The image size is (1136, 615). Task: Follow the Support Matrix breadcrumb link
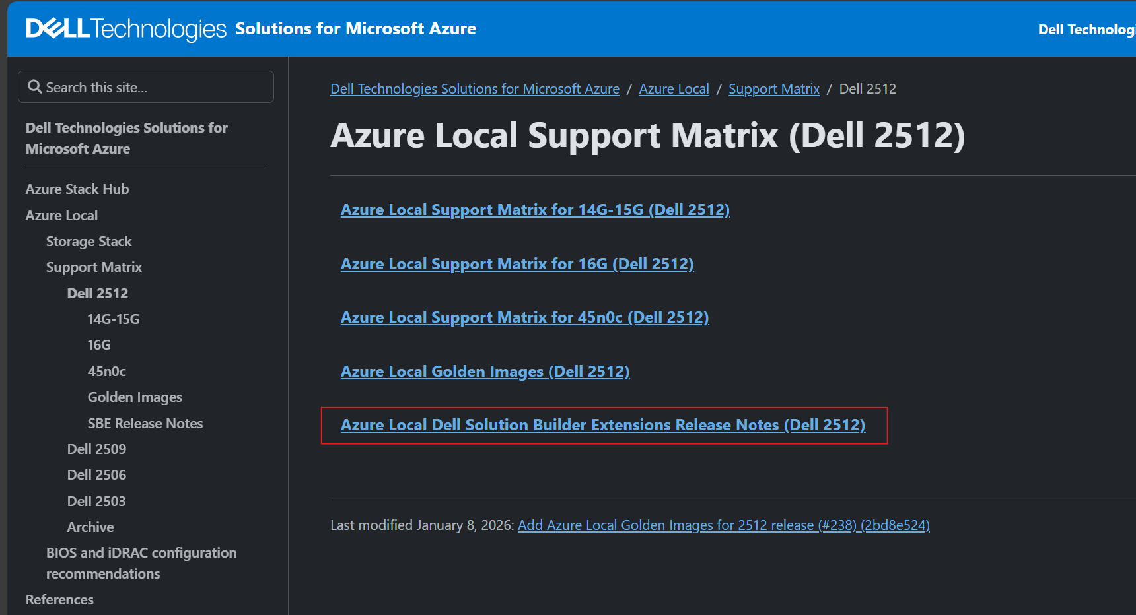coord(773,88)
